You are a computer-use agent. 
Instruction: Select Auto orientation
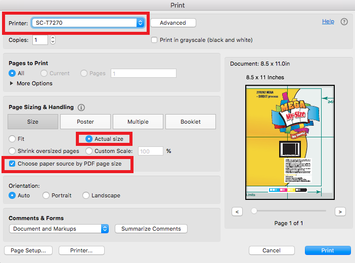[12, 195]
